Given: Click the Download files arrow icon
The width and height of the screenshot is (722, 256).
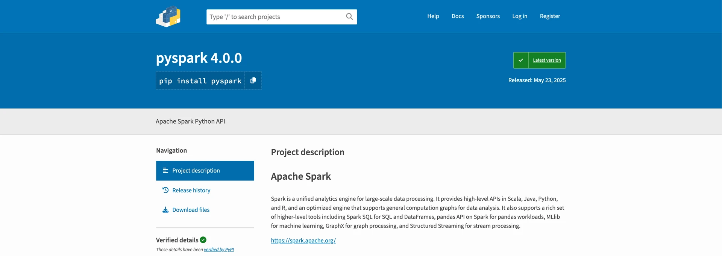Looking at the screenshot, I should pyautogui.click(x=165, y=210).
